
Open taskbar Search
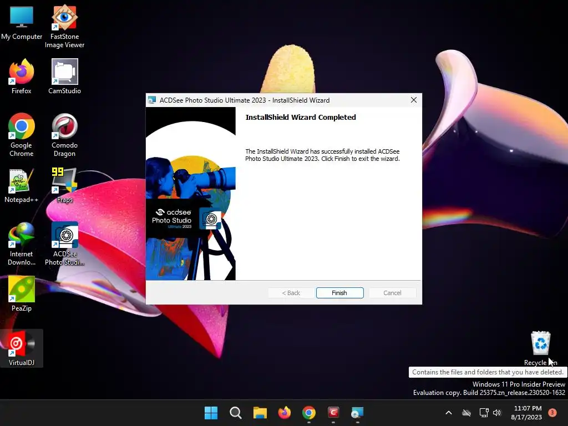pos(235,413)
